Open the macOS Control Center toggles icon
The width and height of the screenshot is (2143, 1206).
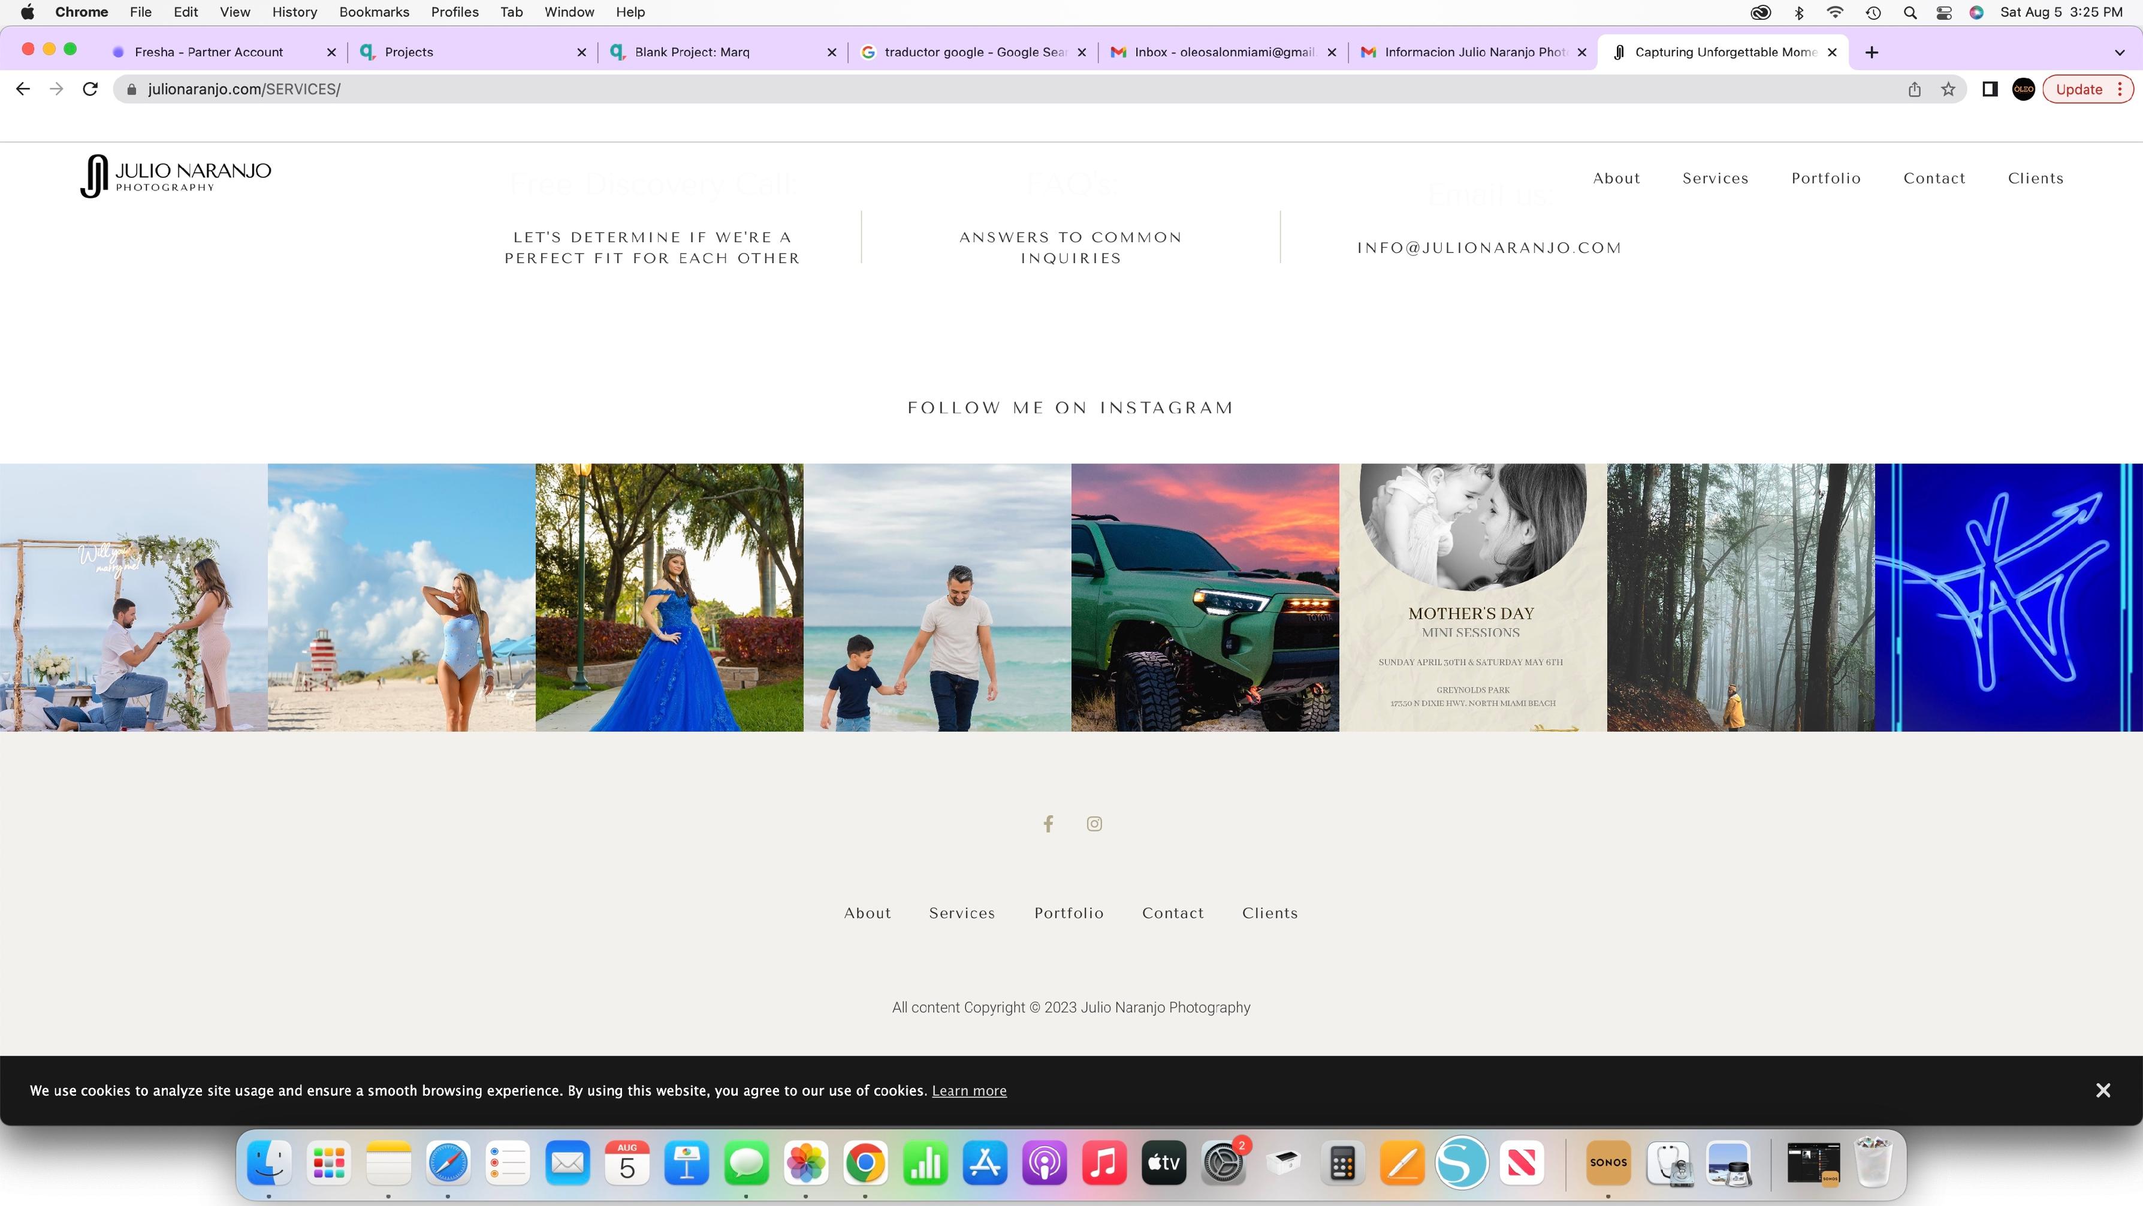(1944, 13)
